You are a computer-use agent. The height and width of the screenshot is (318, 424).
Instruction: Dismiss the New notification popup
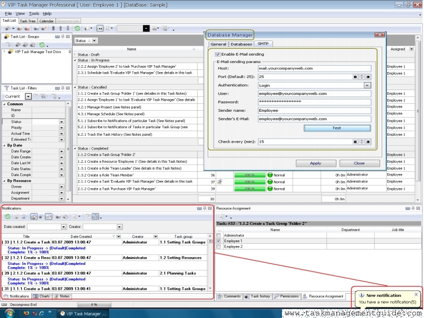pos(416,294)
